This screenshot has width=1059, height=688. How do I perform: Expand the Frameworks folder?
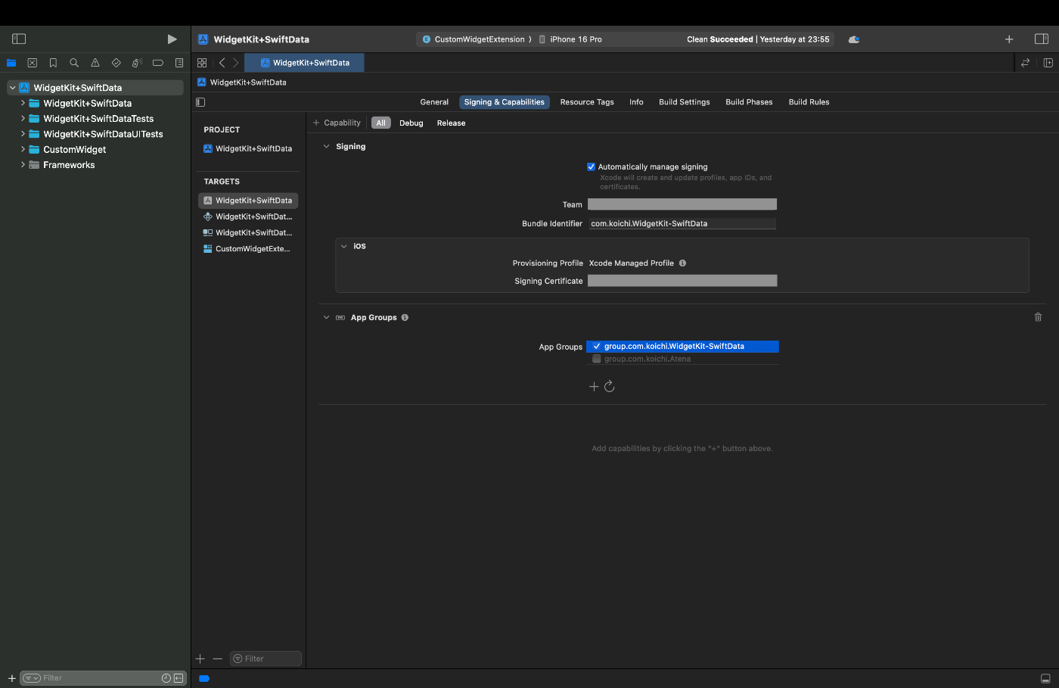tap(23, 164)
